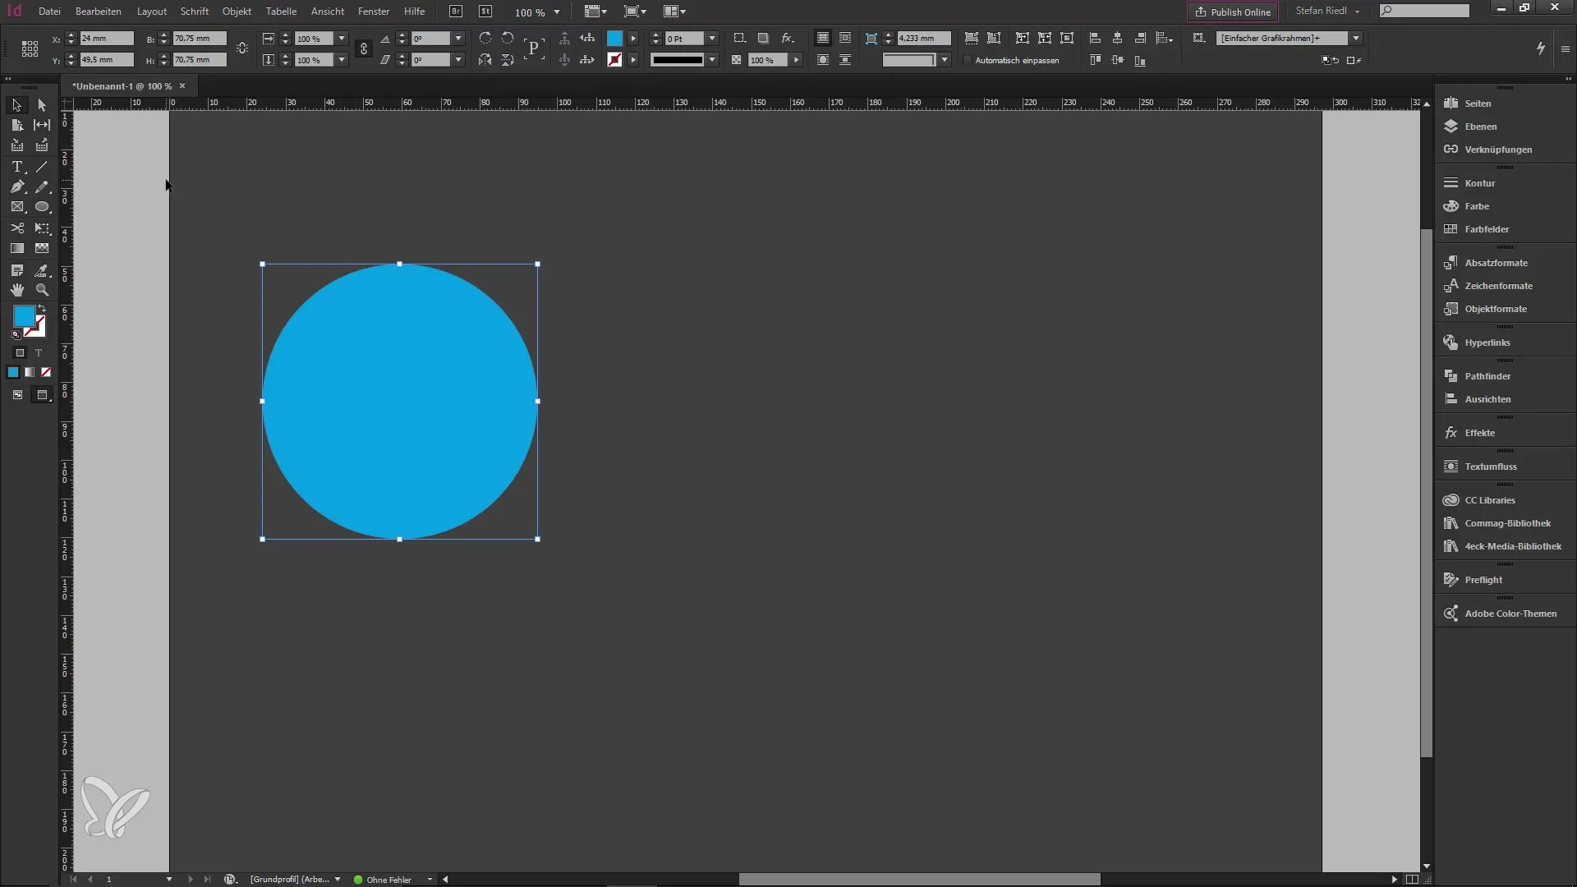Apply gradient mode in toolbox
Viewport: 1577px width, 887px height.
30,373
